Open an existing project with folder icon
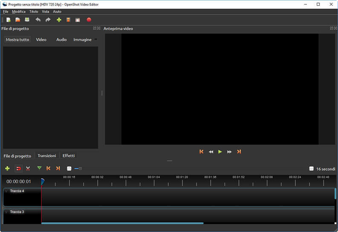This screenshot has width=338, height=232. click(x=17, y=20)
